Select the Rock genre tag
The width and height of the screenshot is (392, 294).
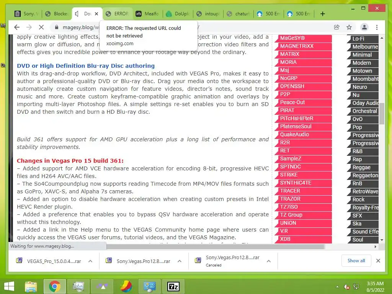point(363,199)
